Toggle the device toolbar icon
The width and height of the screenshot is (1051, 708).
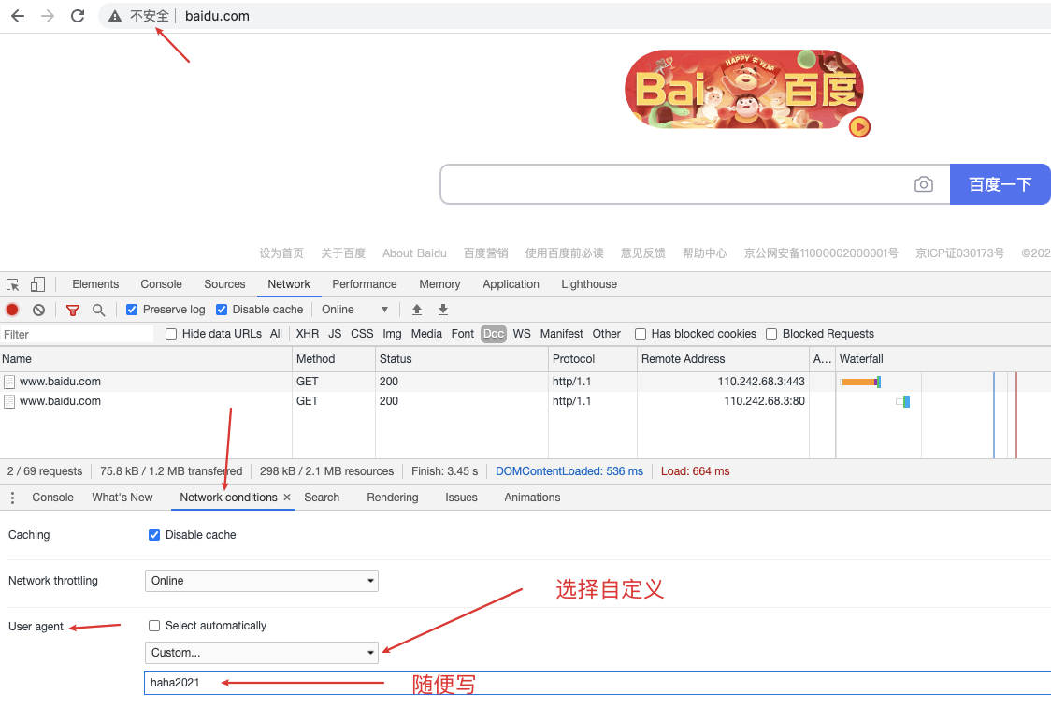coord(38,284)
